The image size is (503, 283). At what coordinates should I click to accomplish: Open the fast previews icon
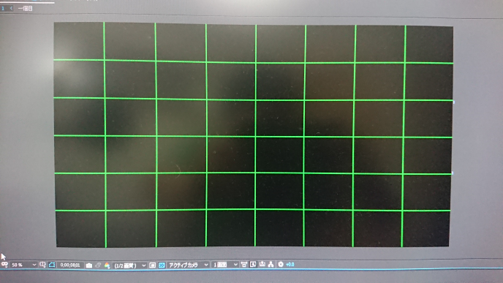tap(253, 265)
